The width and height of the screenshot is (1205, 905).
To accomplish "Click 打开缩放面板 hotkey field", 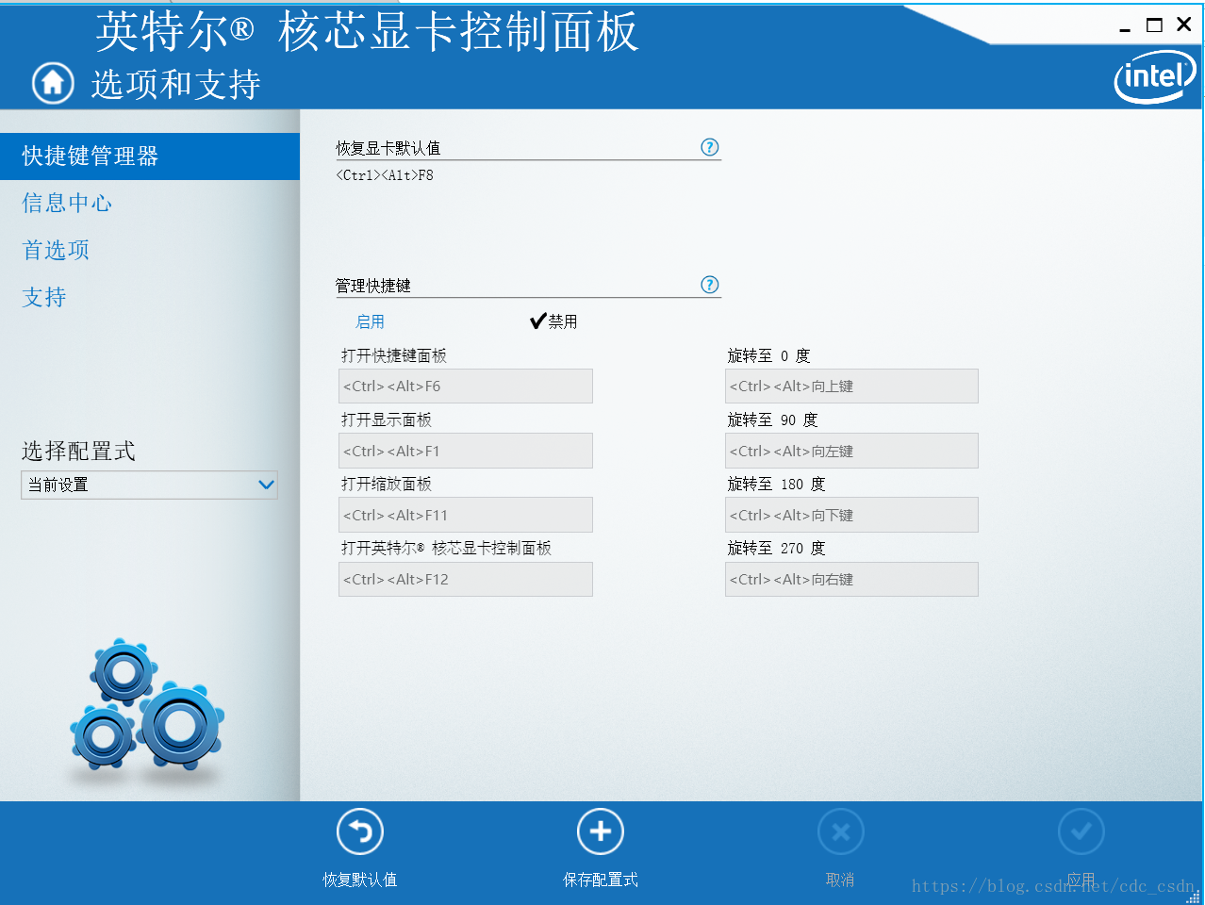I will (466, 515).
